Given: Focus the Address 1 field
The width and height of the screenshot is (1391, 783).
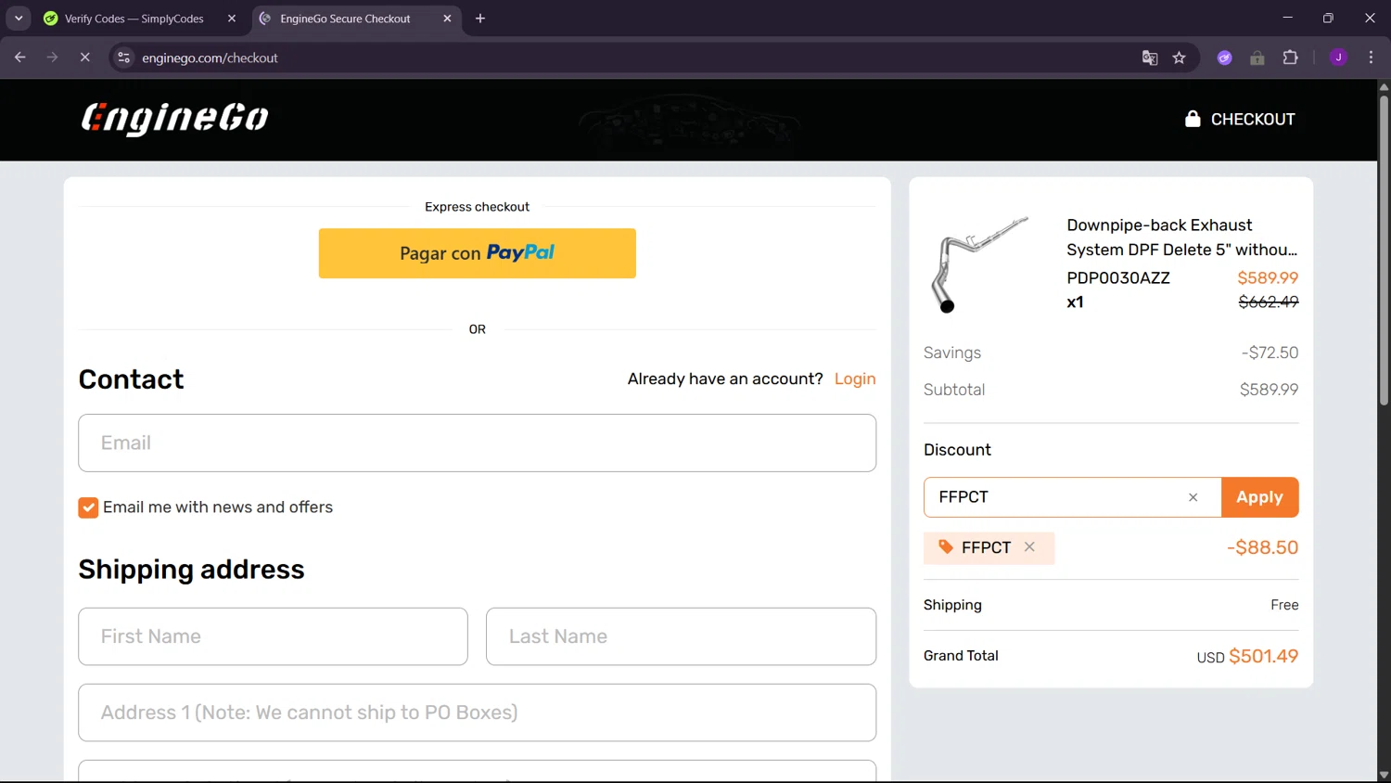Looking at the screenshot, I should [x=478, y=712].
